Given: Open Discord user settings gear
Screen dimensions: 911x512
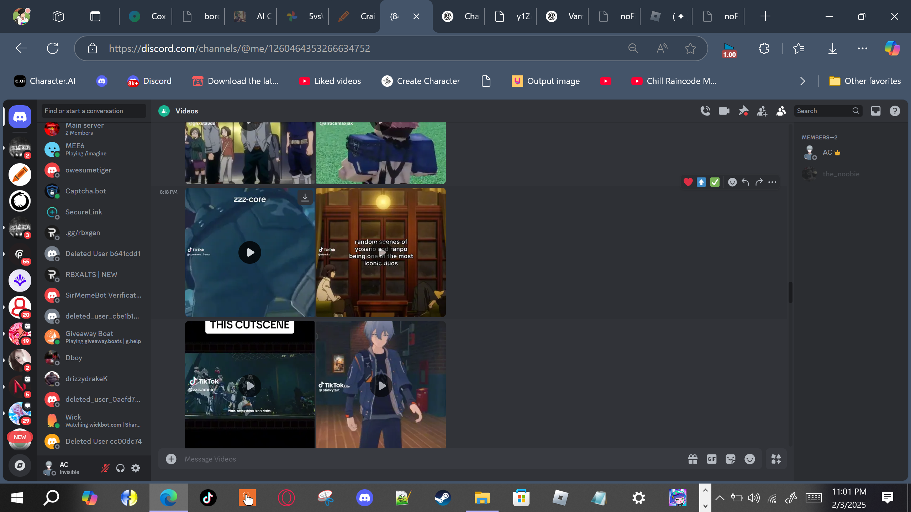Looking at the screenshot, I should coord(136,468).
